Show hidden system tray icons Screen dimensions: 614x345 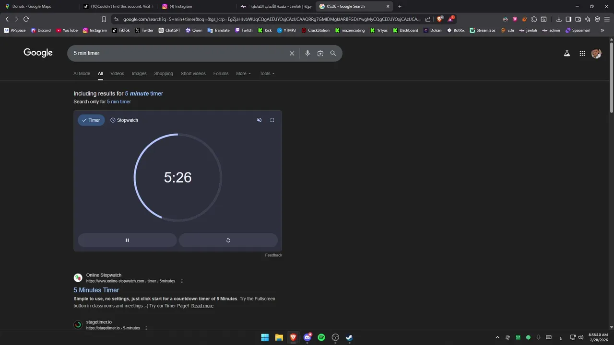497,337
